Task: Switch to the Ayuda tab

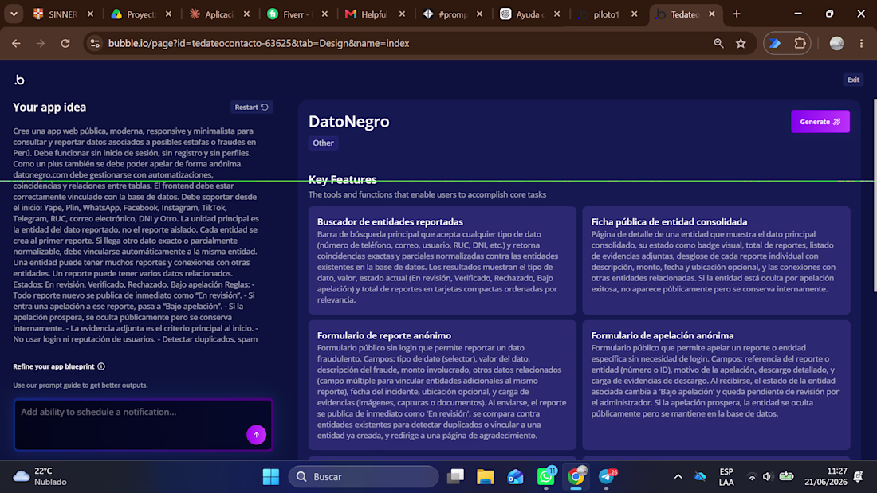Action: [530, 14]
